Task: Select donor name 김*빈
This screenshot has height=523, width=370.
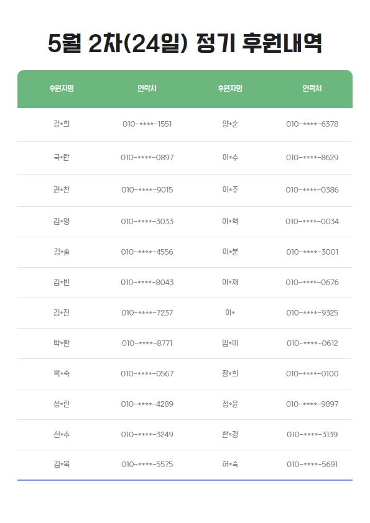Action: [62, 282]
